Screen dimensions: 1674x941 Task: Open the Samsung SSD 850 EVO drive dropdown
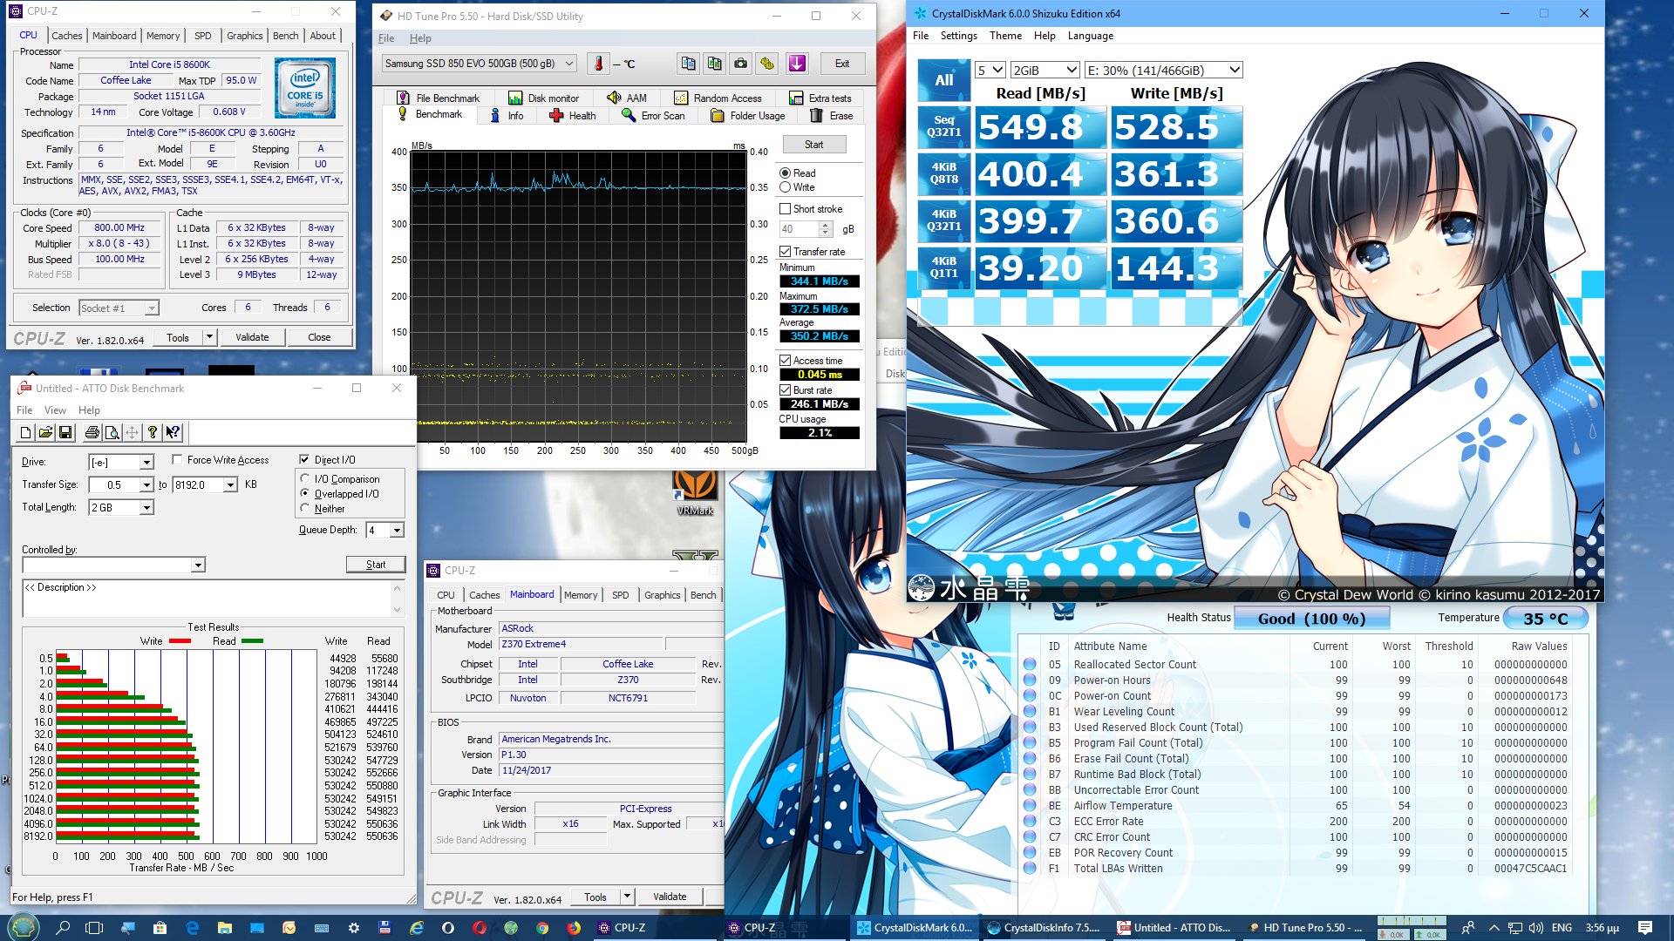(x=479, y=64)
